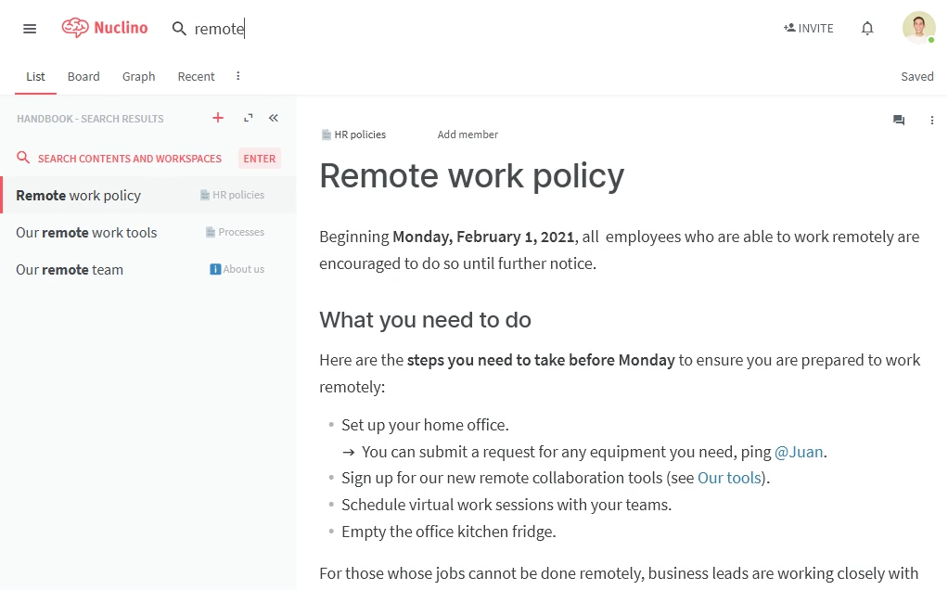Click the HR policies breadcrumb above title
This screenshot has width=948, height=590.
tap(353, 135)
